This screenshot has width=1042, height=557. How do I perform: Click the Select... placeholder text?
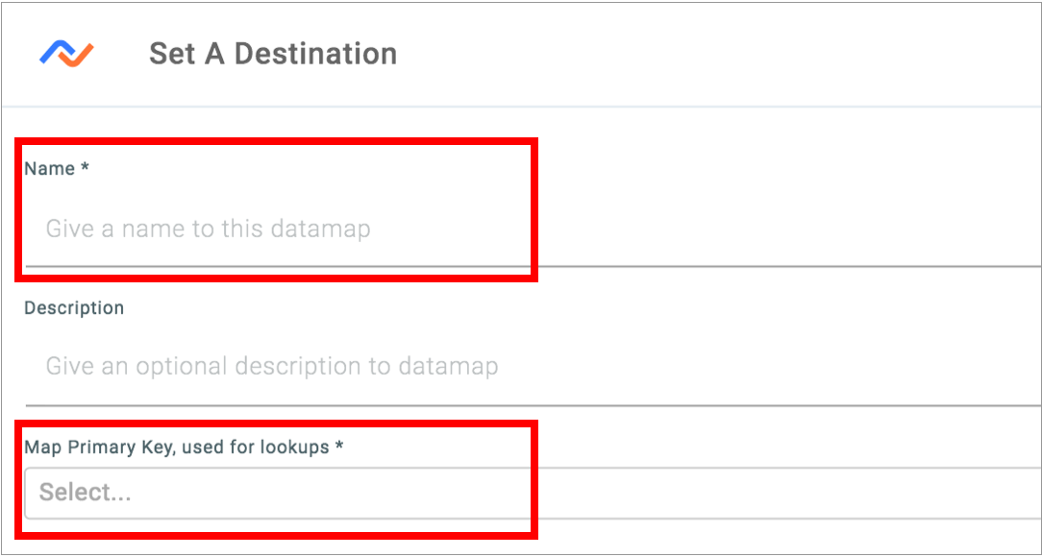click(85, 493)
